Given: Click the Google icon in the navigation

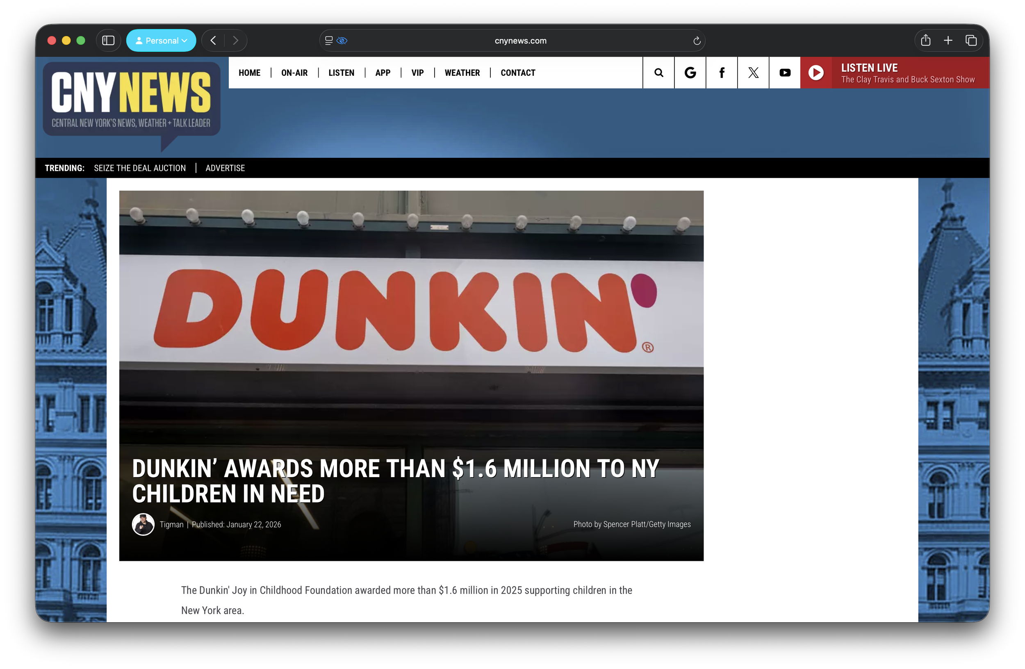Looking at the screenshot, I should [690, 73].
